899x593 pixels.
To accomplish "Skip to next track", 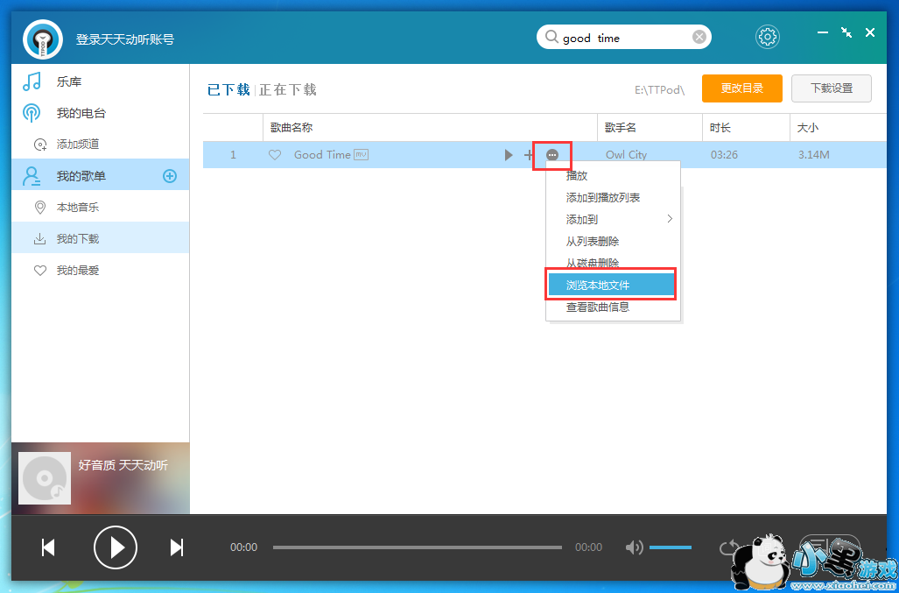I will click(177, 547).
